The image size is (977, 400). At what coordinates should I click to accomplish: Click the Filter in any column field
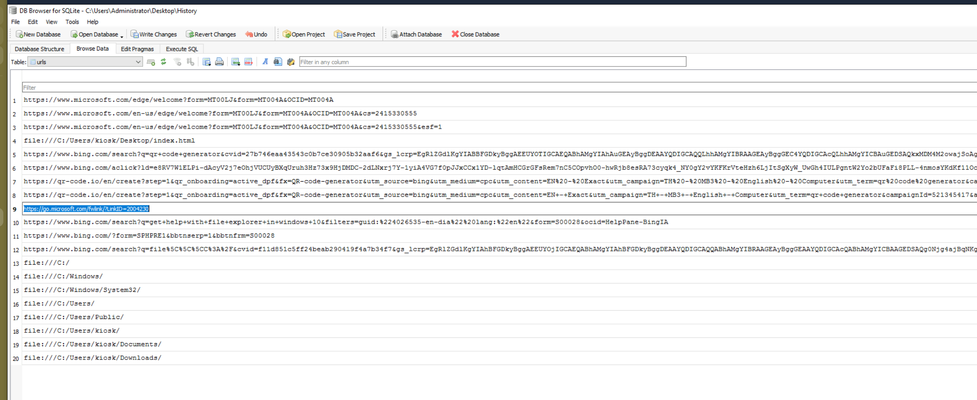point(492,62)
